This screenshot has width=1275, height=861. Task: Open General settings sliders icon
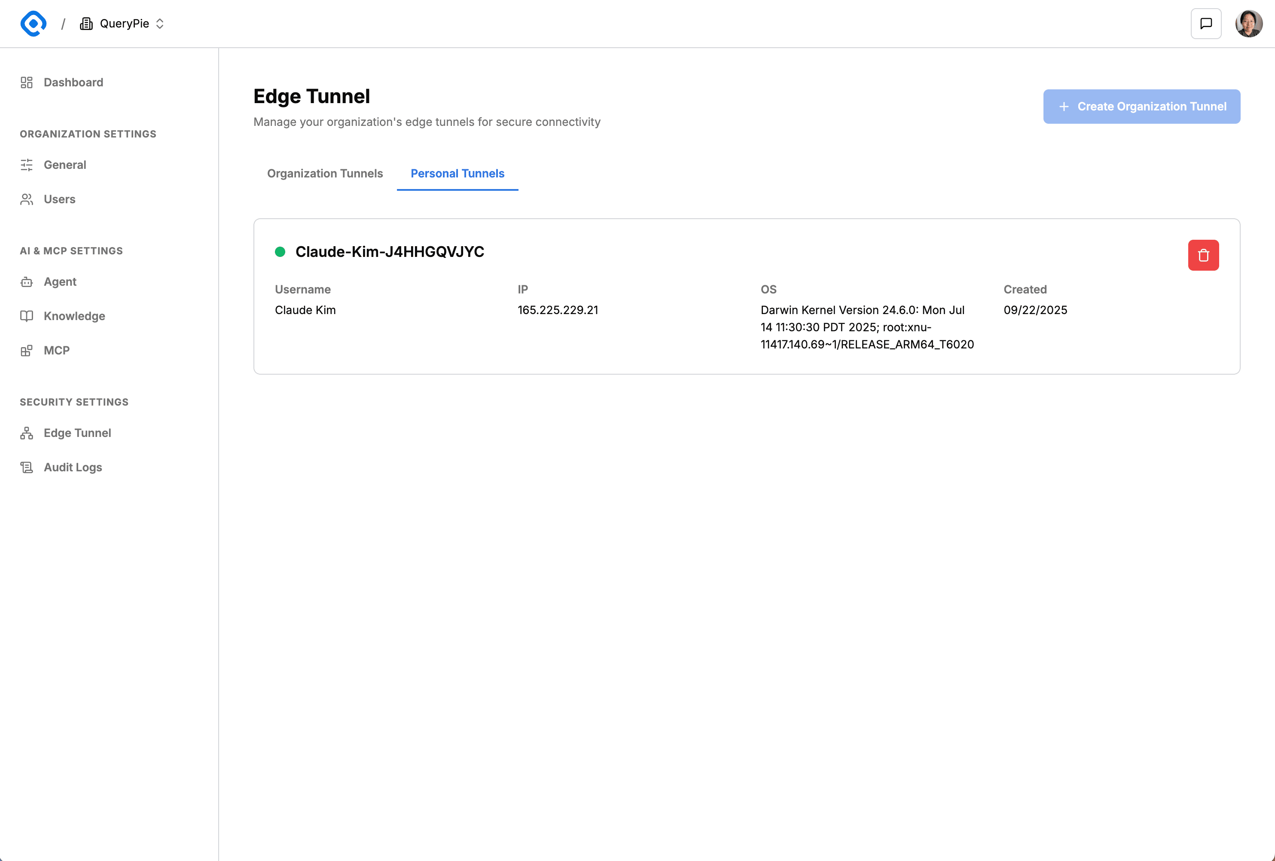pos(26,165)
